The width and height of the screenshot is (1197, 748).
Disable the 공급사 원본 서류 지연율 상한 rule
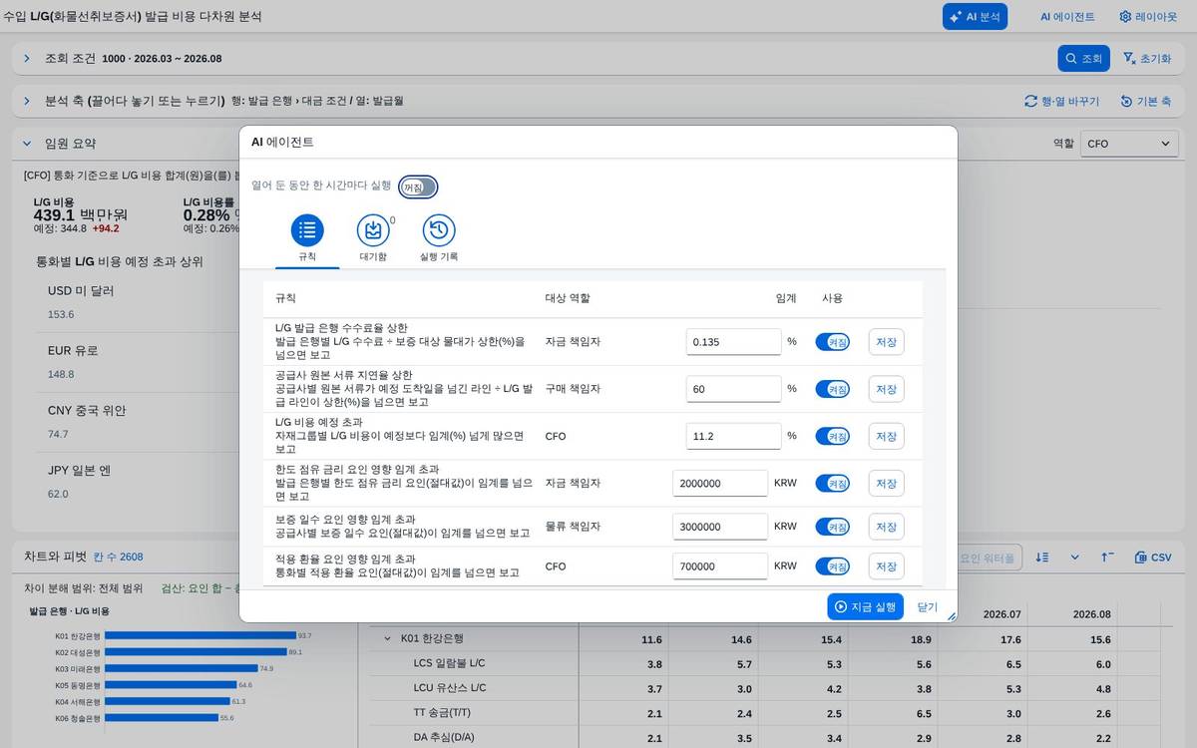click(x=833, y=389)
